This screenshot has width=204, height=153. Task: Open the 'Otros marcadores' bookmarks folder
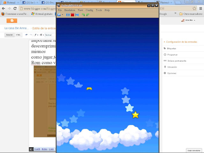pyautogui.click(x=191, y=14)
